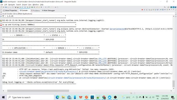Image resolution: width=177 pixels, height=100 pixels.
Task: Click the 'Type here to search' taskbar box
Action: click(30, 97)
